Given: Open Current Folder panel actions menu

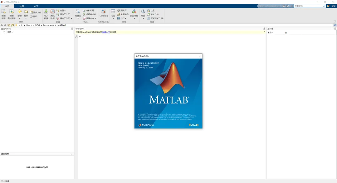Looking at the screenshot, I should [72, 29].
